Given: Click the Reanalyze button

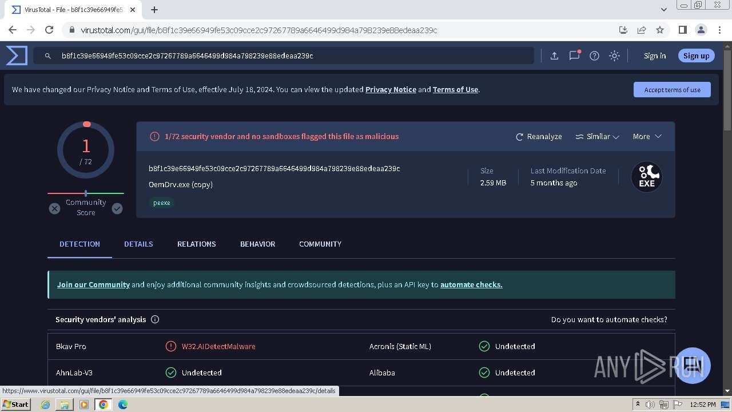Looking at the screenshot, I should coord(539,137).
